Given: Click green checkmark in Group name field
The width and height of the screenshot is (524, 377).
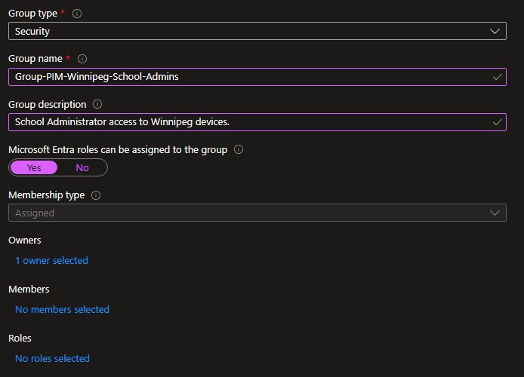Looking at the screenshot, I should pos(496,77).
